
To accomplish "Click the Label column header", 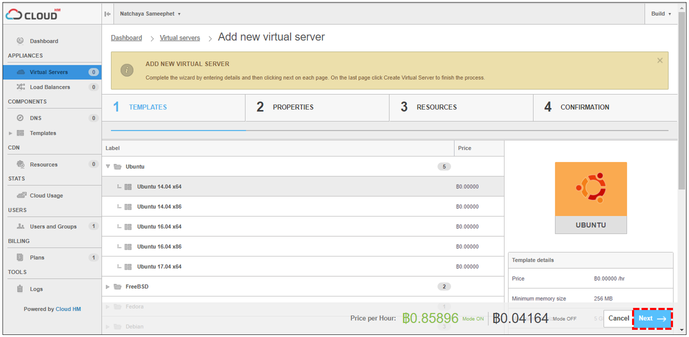I will click(278, 148).
